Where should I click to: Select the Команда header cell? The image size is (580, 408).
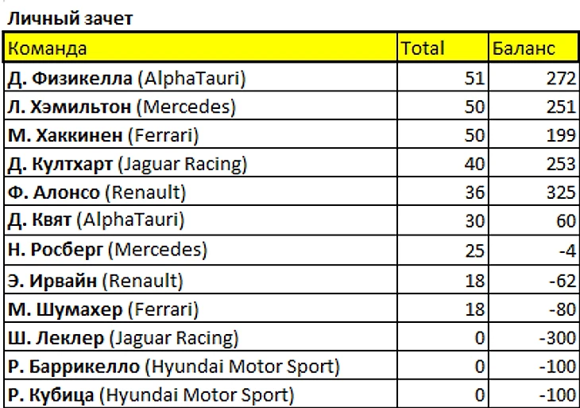coord(200,48)
